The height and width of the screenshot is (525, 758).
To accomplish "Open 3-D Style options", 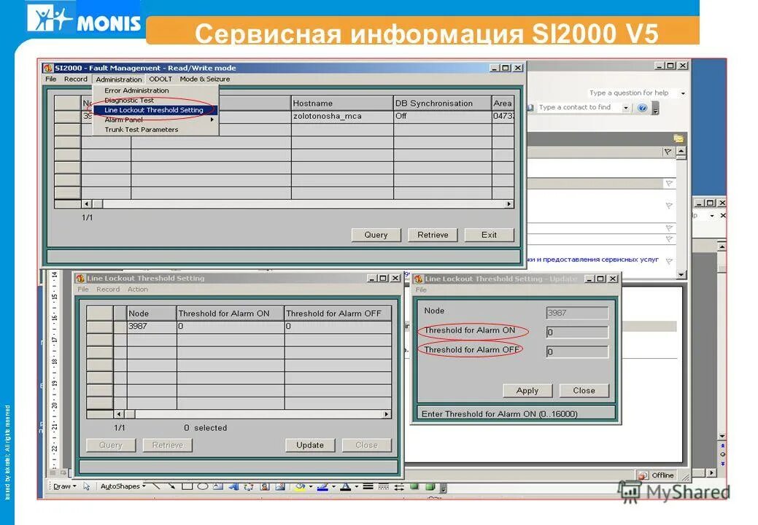I will coord(430,486).
